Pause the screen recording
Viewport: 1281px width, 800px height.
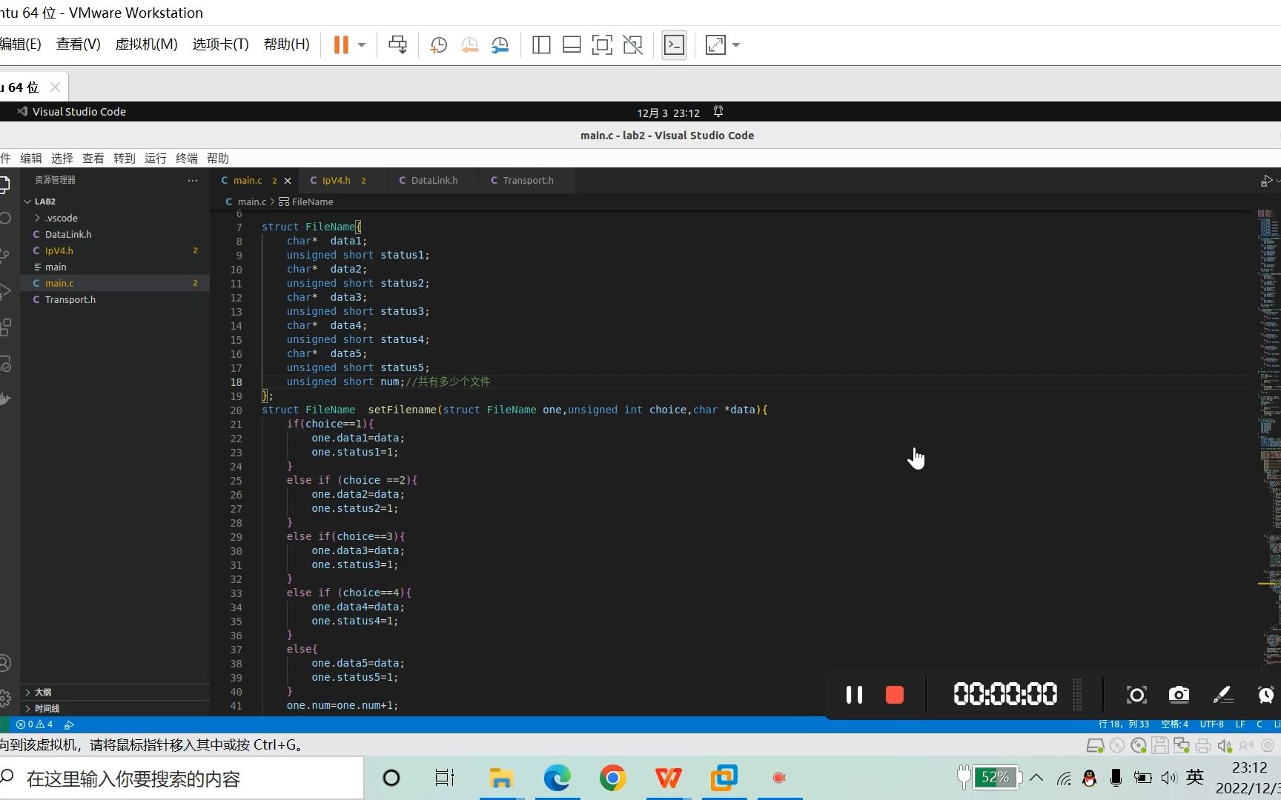click(854, 695)
